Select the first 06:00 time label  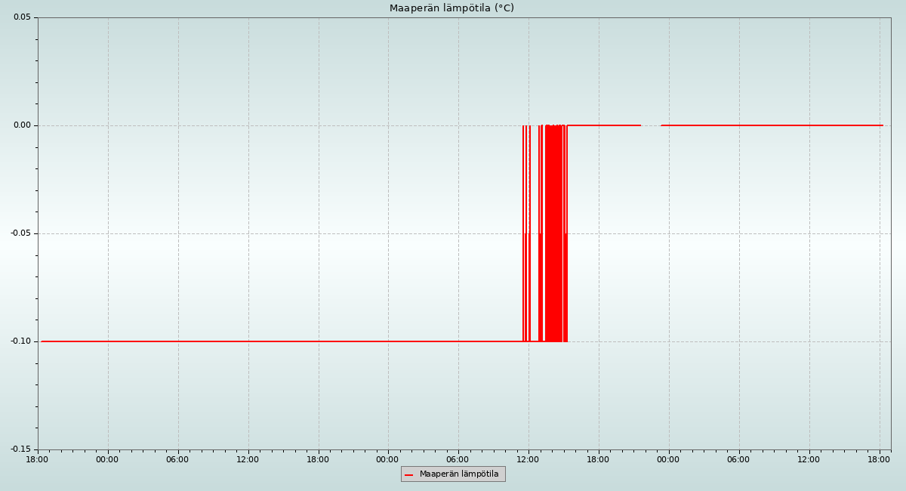177,459
